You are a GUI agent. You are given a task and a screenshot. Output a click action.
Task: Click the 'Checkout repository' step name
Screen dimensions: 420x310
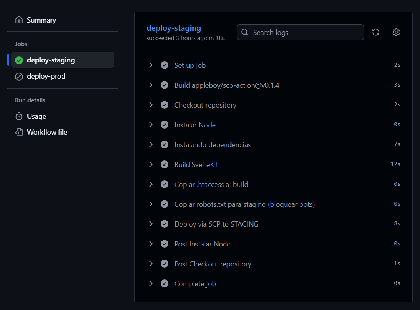click(205, 105)
